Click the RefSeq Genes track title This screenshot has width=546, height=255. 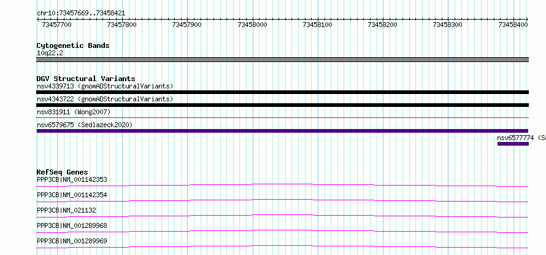click(63, 172)
